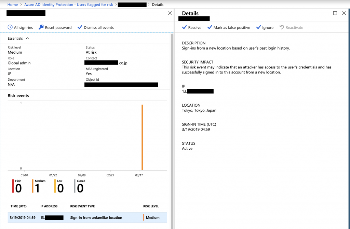Click the Mark as false positive checkmark

pyautogui.click(x=210, y=27)
